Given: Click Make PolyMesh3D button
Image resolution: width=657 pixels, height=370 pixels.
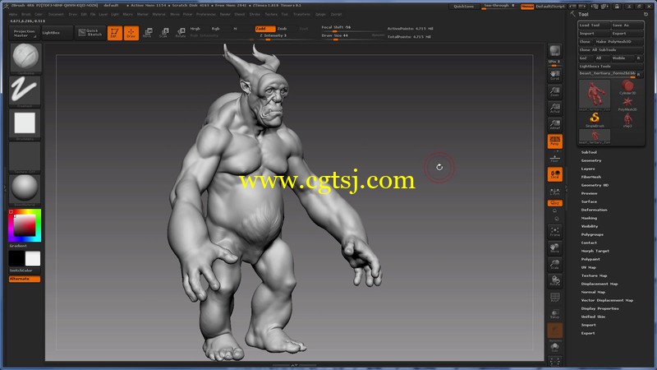Looking at the screenshot, I should [618, 42].
